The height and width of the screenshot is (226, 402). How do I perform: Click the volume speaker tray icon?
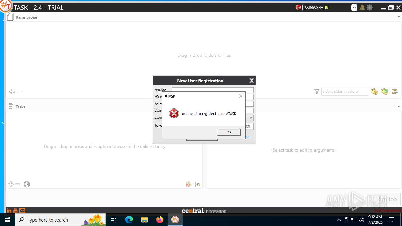pos(361,220)
